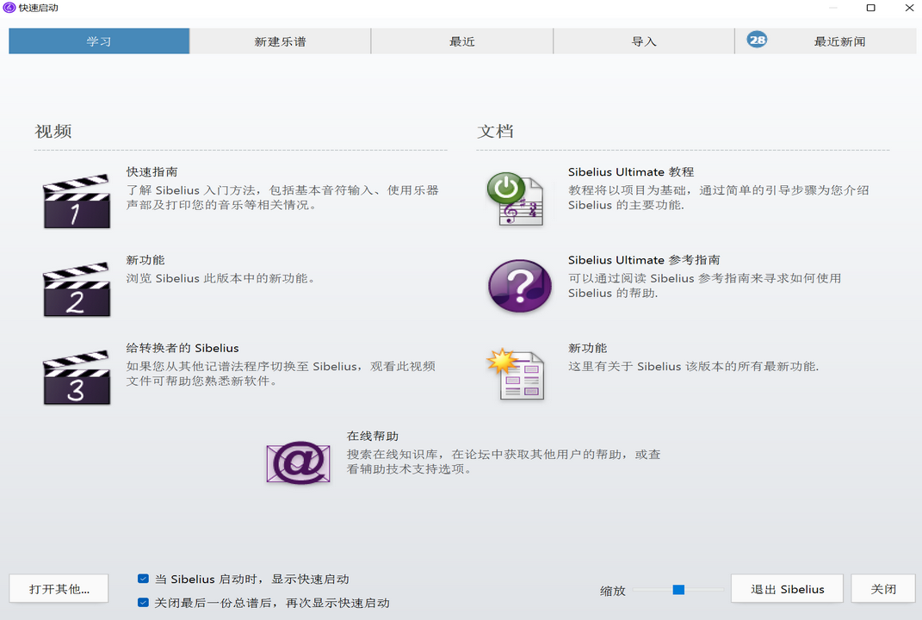
Task: Switch to the 最近 tab
Action: (462, 41)
